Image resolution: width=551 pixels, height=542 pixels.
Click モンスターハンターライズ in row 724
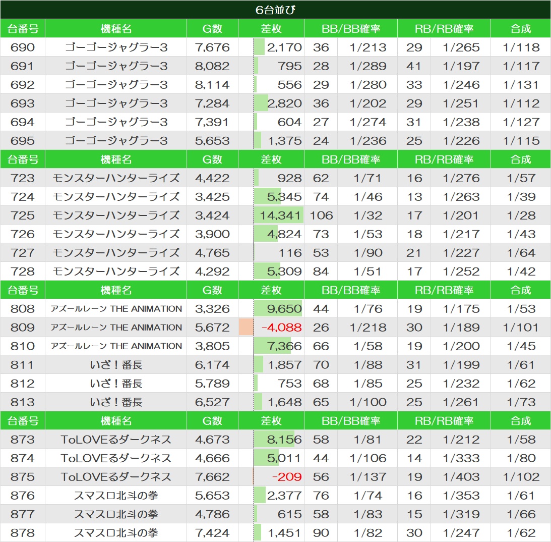(x=116, y=197)
